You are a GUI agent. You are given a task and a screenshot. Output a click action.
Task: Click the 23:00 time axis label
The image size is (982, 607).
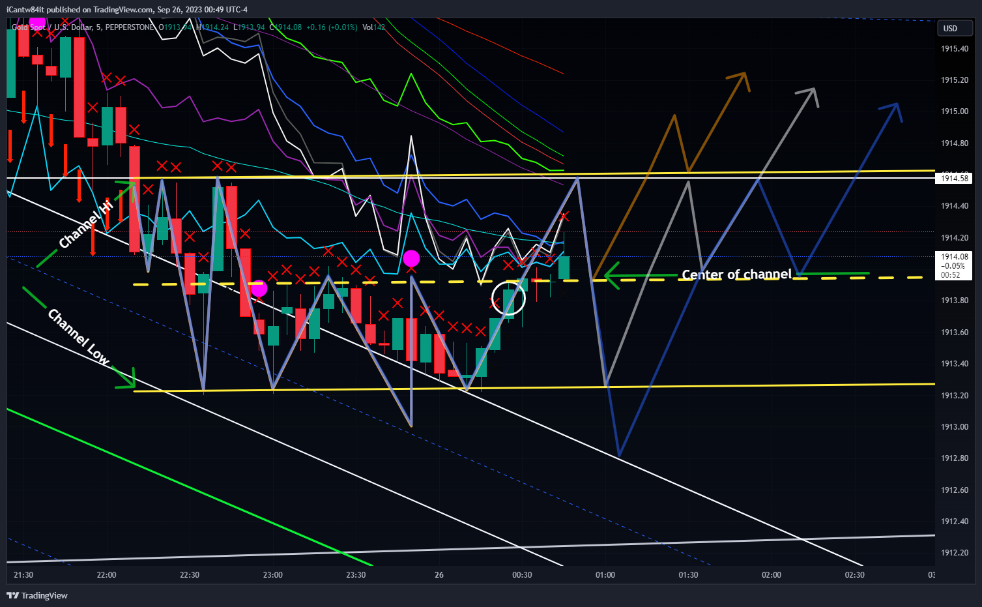click(273, 575)
